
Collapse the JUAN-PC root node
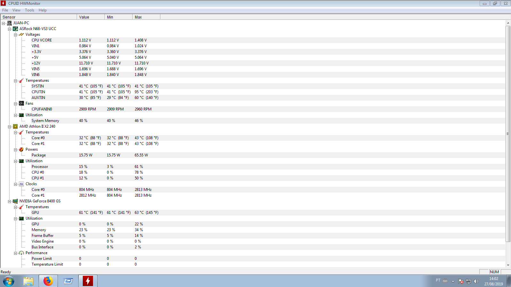pos(4,23)
